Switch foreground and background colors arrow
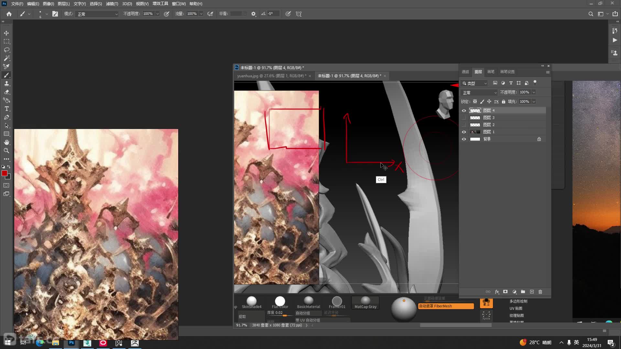 9,167
